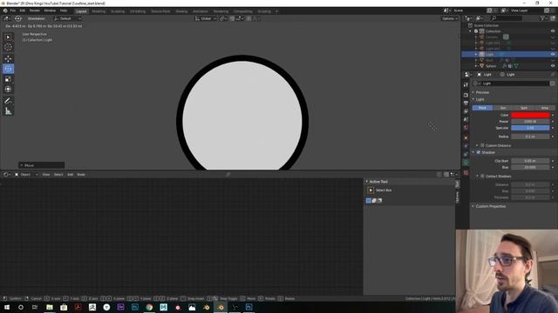
Task: Click the Windows Start button
Action: click(x=7, y=307)
